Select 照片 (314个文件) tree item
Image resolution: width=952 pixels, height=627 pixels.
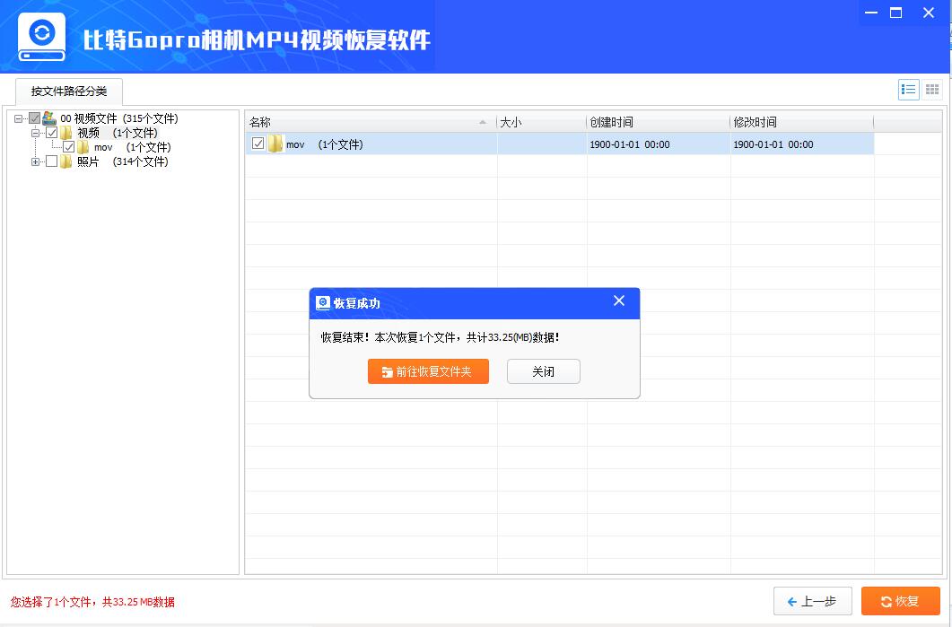click(123, 162)
